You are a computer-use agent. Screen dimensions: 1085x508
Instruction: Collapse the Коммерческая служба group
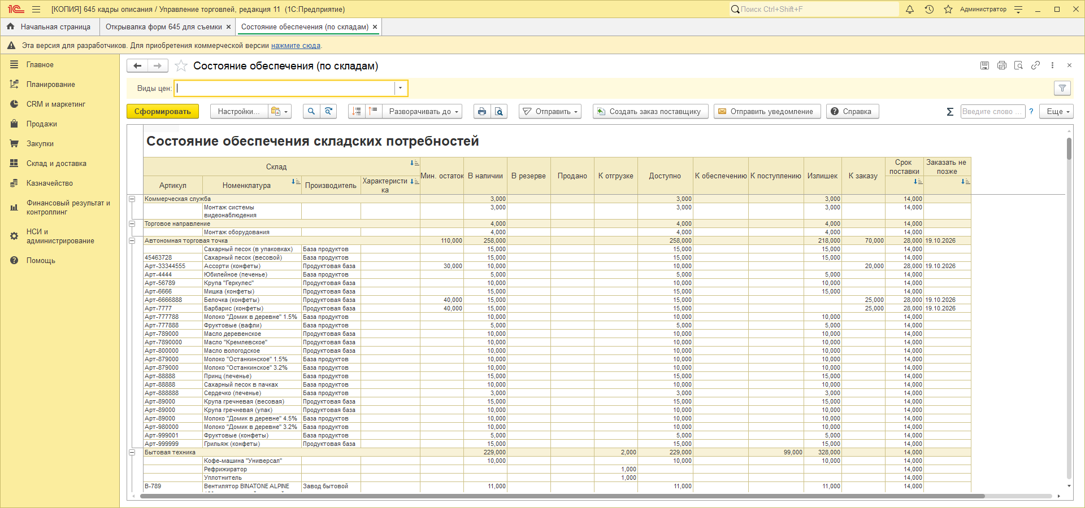coord(132,199)
